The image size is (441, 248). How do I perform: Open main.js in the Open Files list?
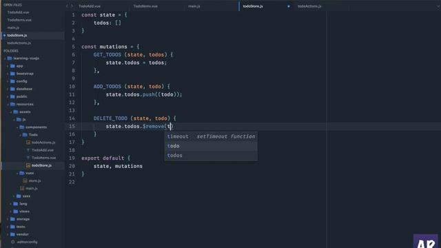pyautogui.click(x=13, y=28)
